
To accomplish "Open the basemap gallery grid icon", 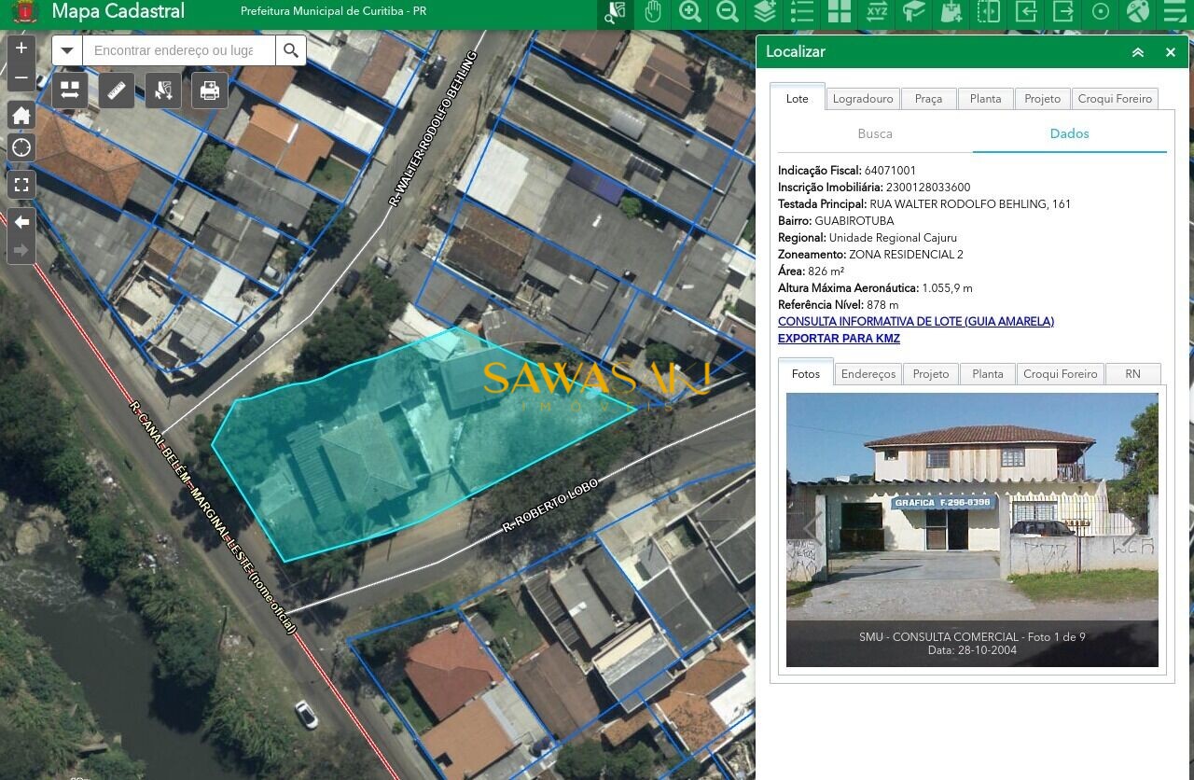I will click(840, 13).
